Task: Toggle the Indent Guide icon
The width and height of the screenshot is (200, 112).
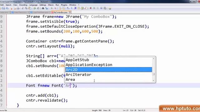Action: tap(75, 8)
